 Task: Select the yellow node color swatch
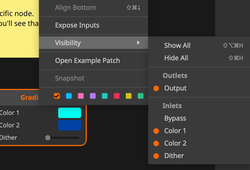[x=129, y=96]
